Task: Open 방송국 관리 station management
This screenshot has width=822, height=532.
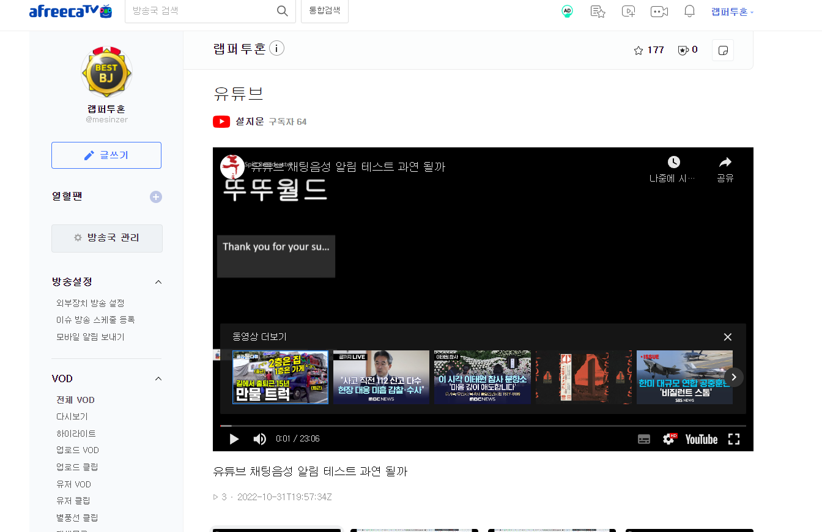Action: pos(107,238)
